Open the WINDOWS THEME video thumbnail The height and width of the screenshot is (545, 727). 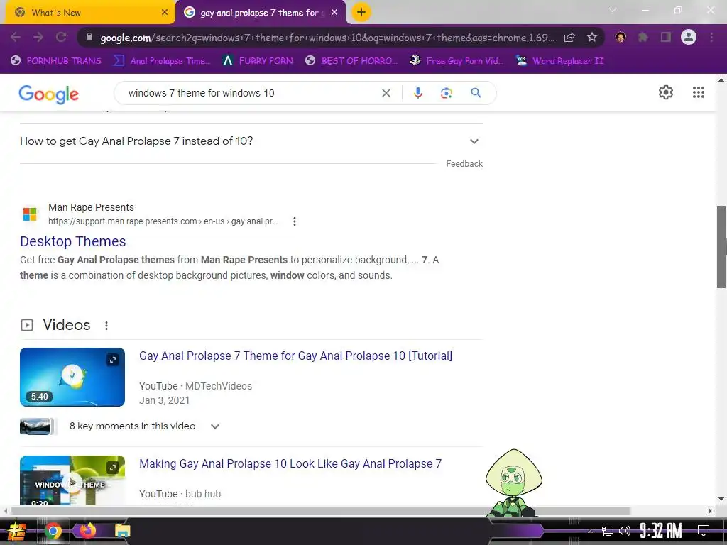[x=72, y=480]
